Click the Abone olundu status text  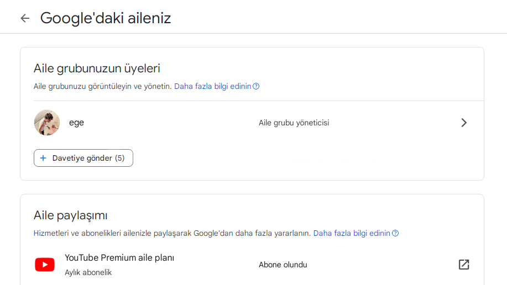point(283,265)
